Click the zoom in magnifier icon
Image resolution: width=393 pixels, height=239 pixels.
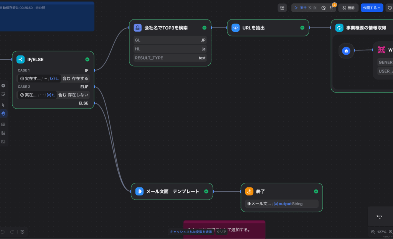pyautogui.click(x=391, y=232)
